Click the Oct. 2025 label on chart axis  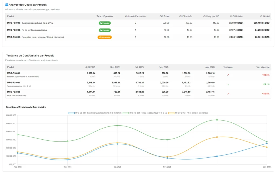[117, 167]
